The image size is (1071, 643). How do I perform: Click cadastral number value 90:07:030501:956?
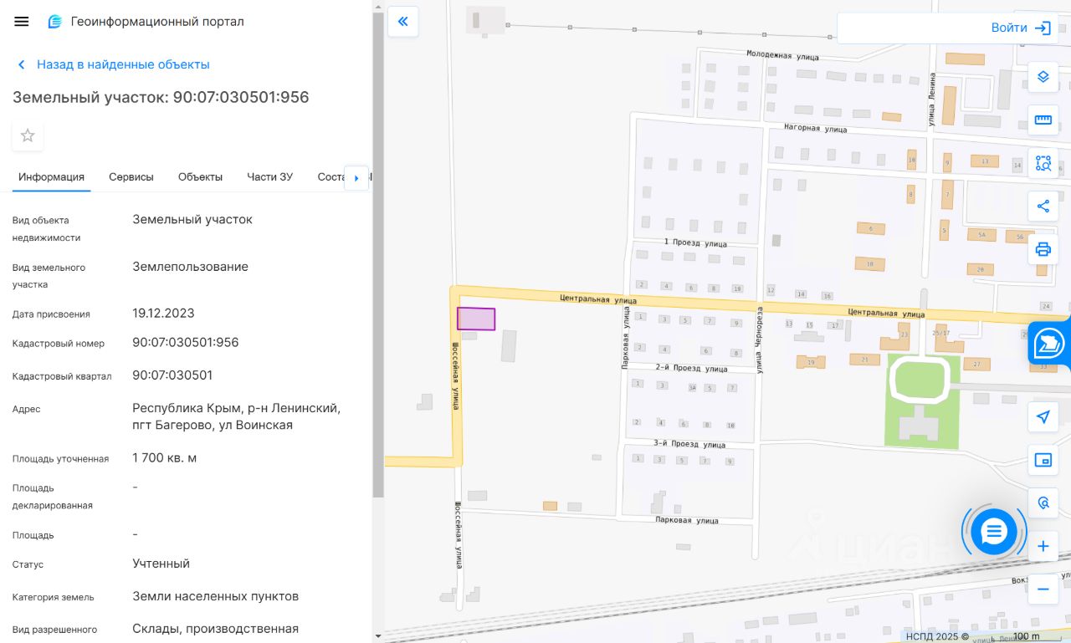pyautogui.click(x=186, y=343)
